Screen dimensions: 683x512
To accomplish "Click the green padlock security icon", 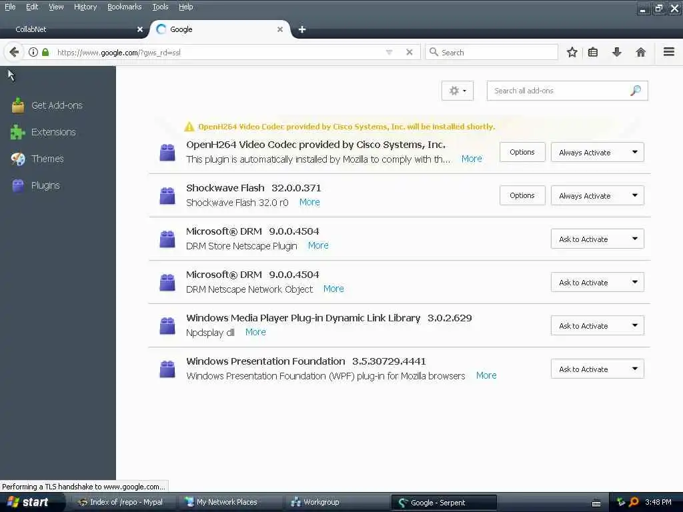I will [x=45, y=52].
